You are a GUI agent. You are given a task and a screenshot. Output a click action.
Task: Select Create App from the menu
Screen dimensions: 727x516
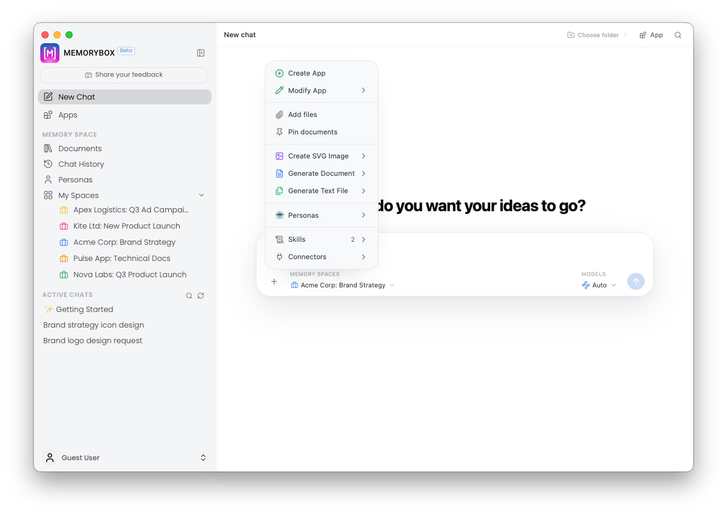pyautogui.click(x=321, y=73)
